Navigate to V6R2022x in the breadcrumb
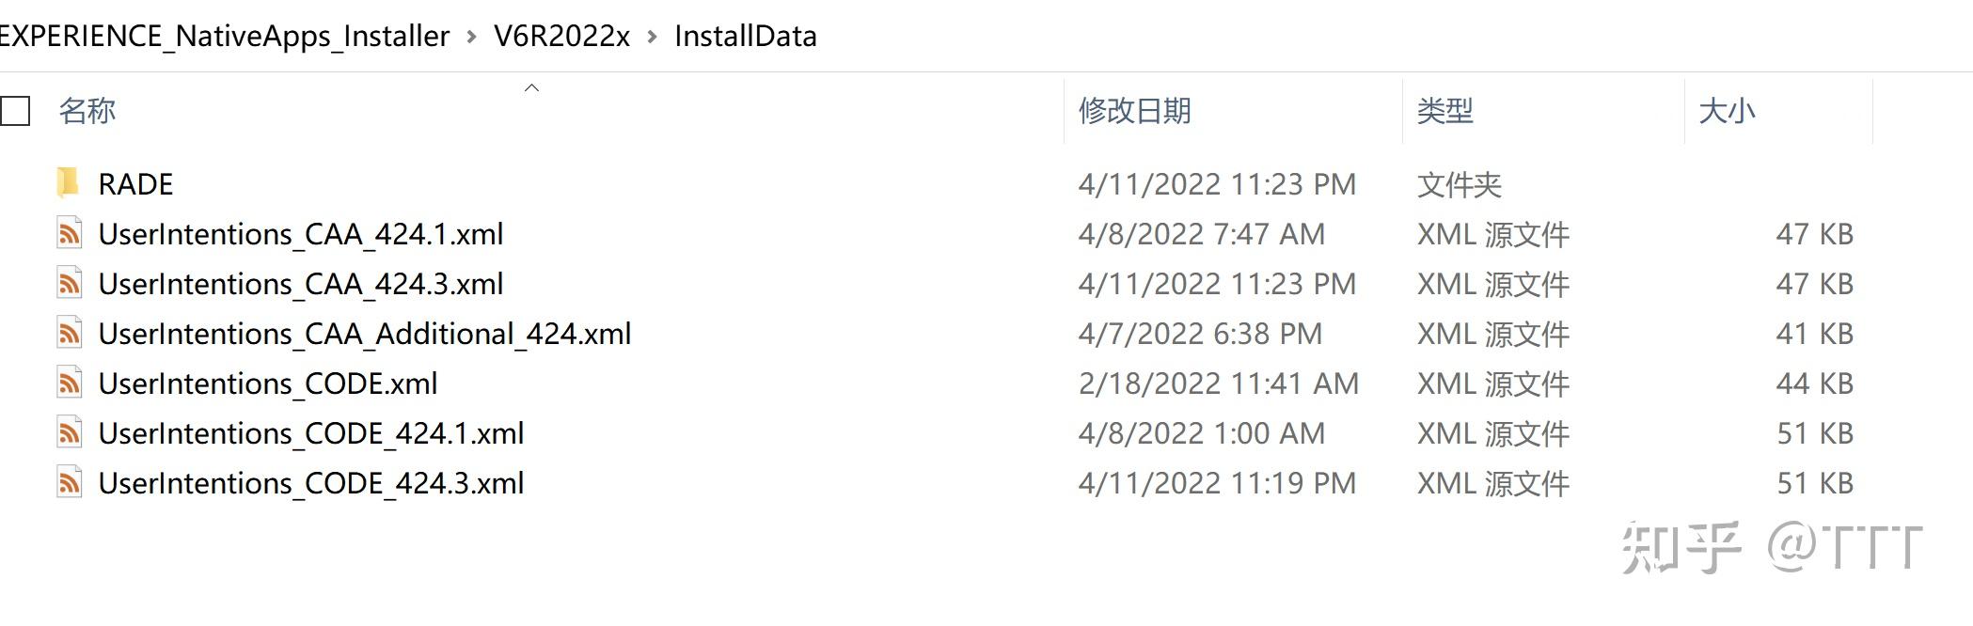The height and width of the screenshot is (626, 1973). tap(561, 37)
